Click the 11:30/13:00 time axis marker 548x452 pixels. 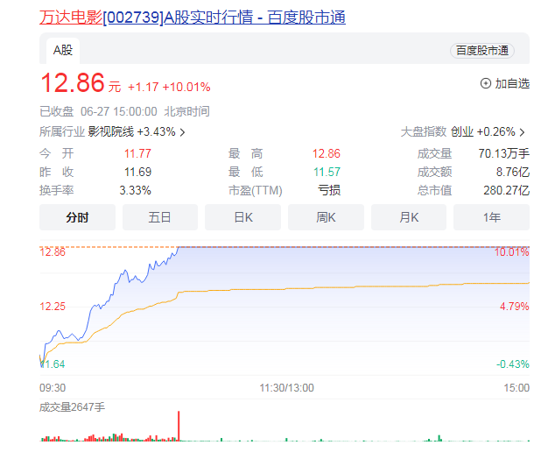tap(285, 387)
